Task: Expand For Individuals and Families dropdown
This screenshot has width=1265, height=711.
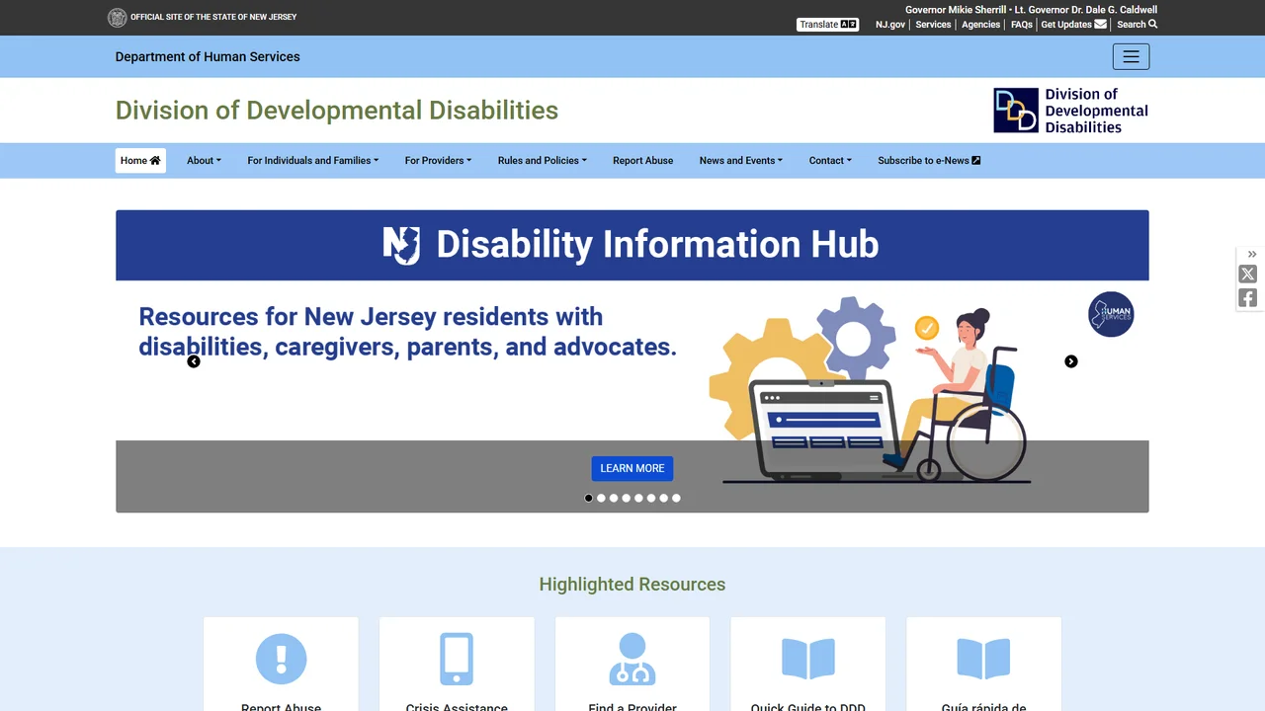Action: point(313,160)
